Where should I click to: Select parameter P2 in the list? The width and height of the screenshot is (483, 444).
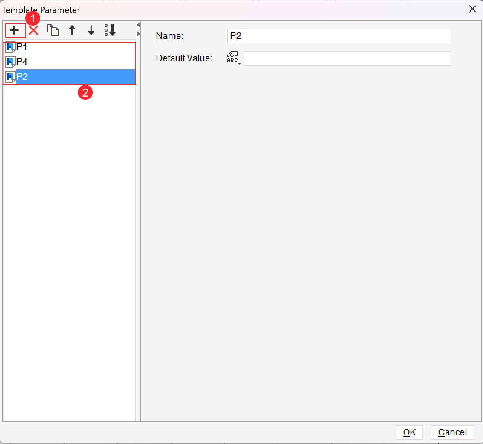[69, 77]
